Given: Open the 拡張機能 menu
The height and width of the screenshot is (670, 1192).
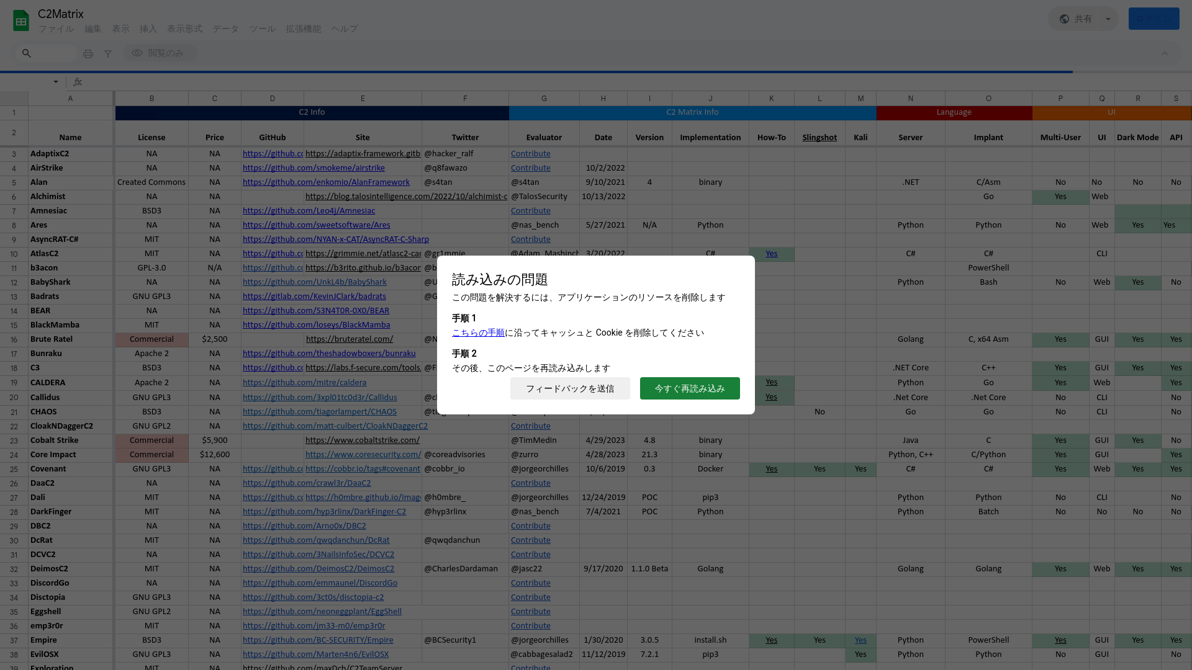Looking at the screenshot, I should point(303,29).
